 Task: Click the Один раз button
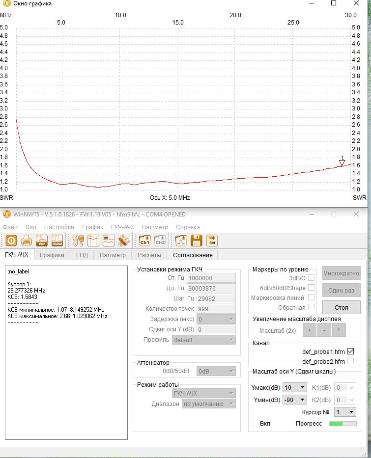click(x=341, y=290)
